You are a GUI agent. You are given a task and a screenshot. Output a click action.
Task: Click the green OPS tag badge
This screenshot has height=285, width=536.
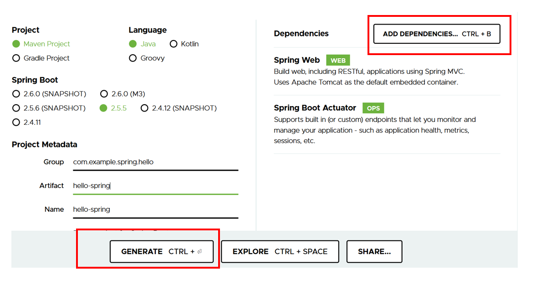373,108
